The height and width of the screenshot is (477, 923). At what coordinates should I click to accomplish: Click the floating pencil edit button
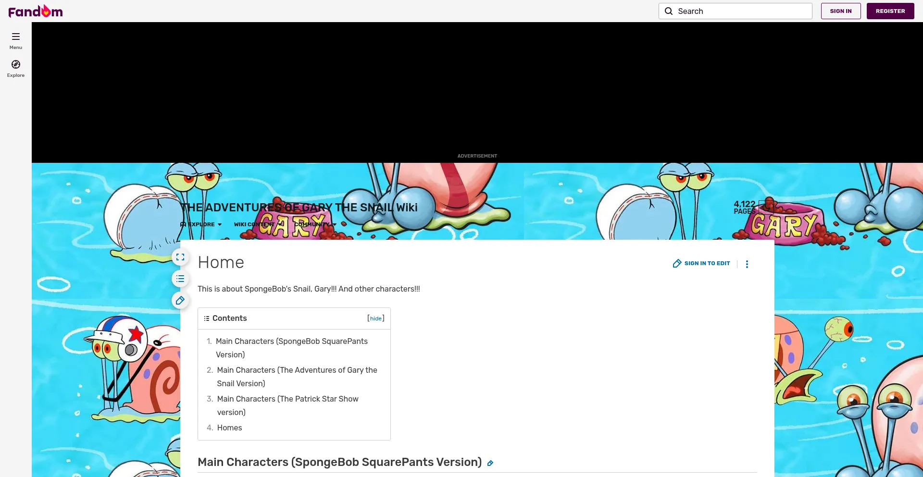click(x=180, y=301)
